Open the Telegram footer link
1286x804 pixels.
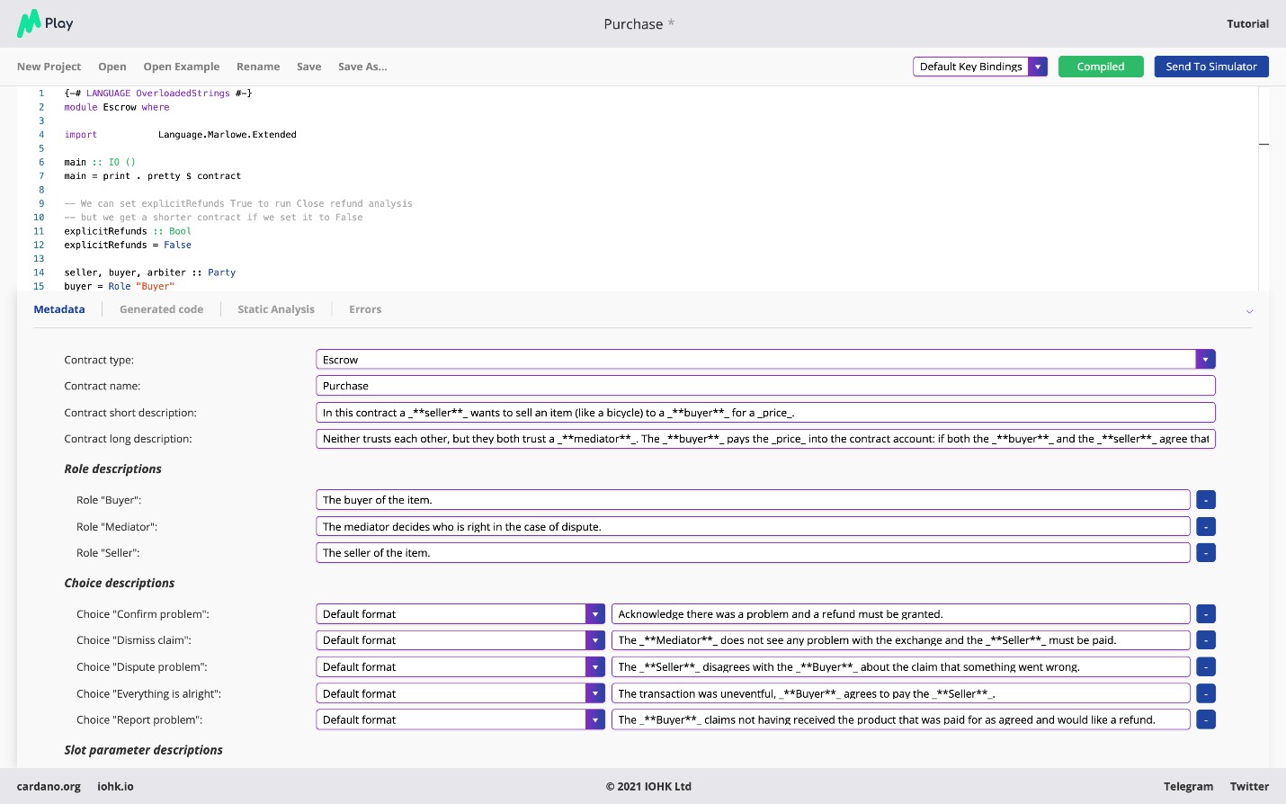(x=1188, y=787)
